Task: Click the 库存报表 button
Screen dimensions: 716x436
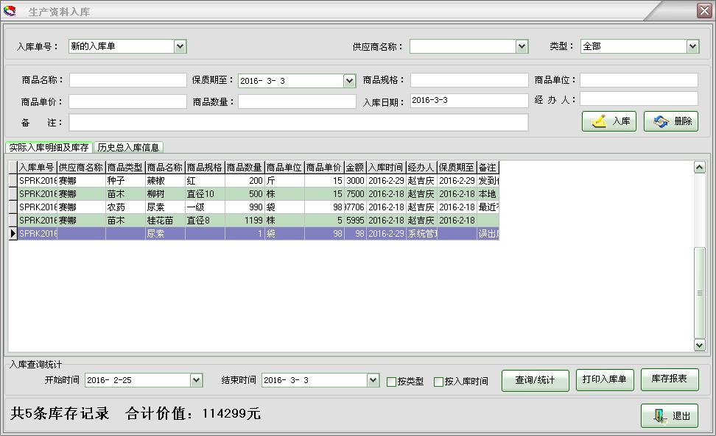Action: [669, 379]
